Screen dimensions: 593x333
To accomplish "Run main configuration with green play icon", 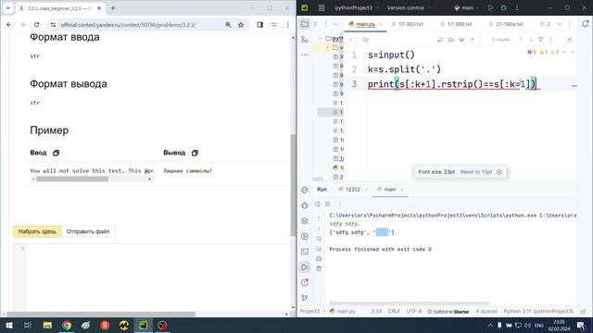I will pos(490,7).
